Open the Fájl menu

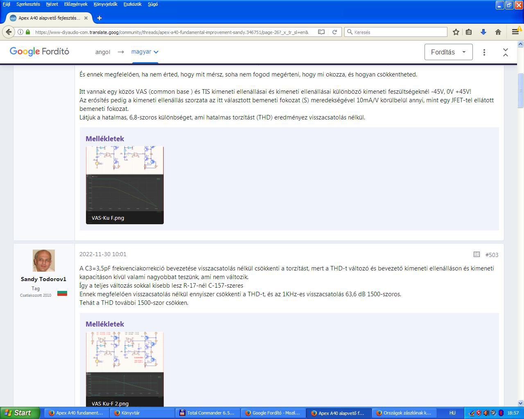(x=7, y=4)
